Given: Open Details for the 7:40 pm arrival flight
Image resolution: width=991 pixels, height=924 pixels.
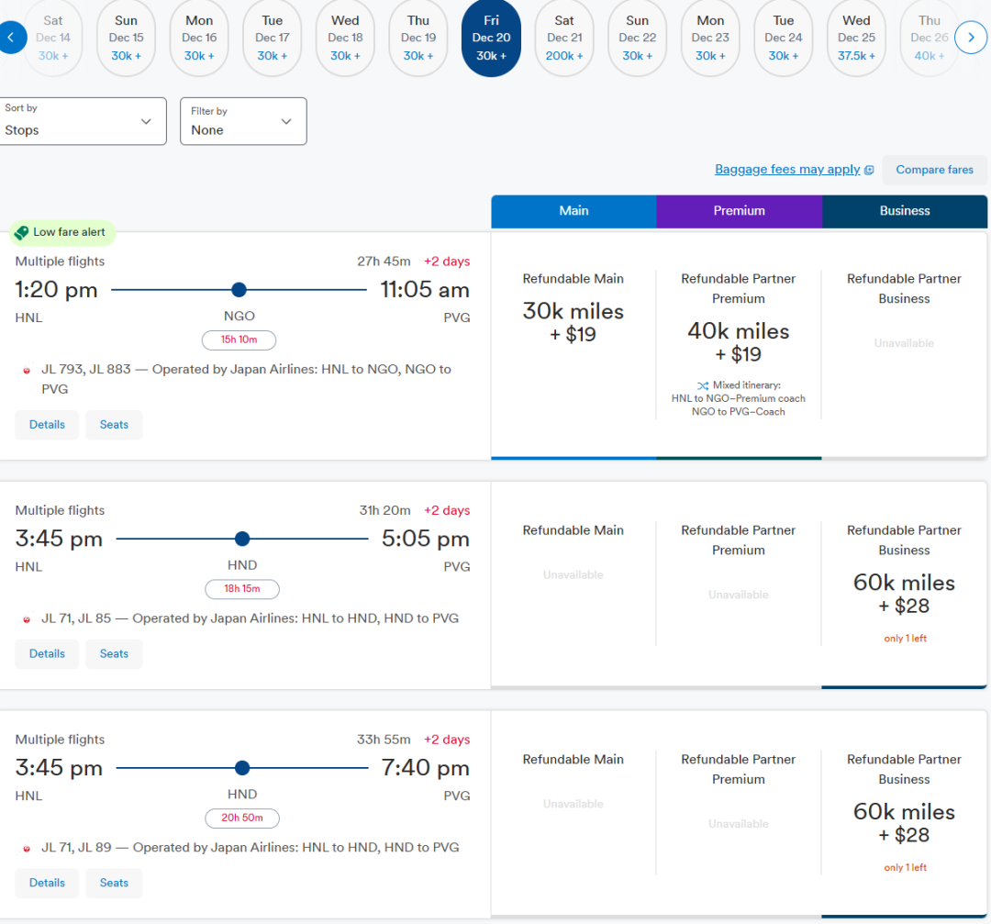Looking at the screenshot, I should (47, 883).
